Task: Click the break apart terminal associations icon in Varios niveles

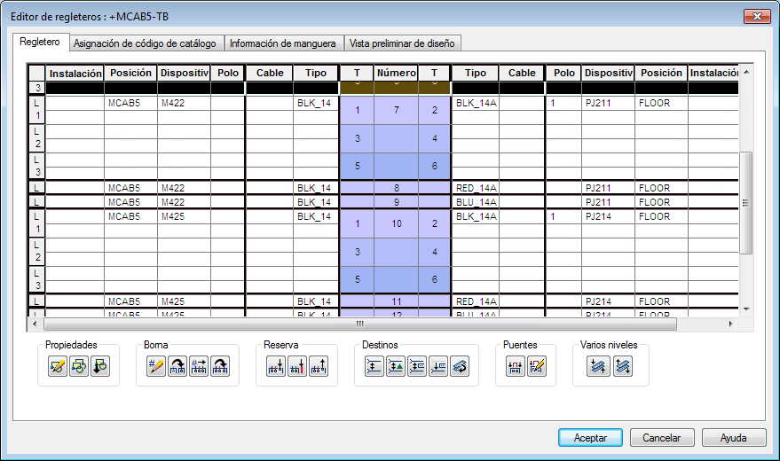Action: point(623,367)
